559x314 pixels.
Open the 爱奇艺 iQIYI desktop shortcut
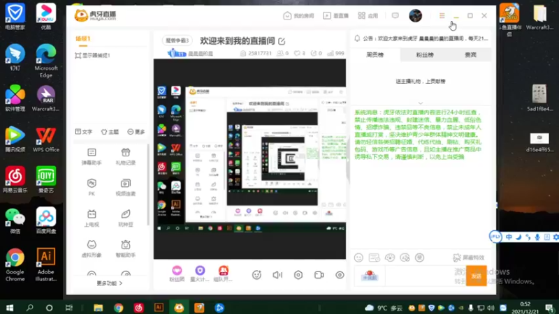click(x=45, y=179)
